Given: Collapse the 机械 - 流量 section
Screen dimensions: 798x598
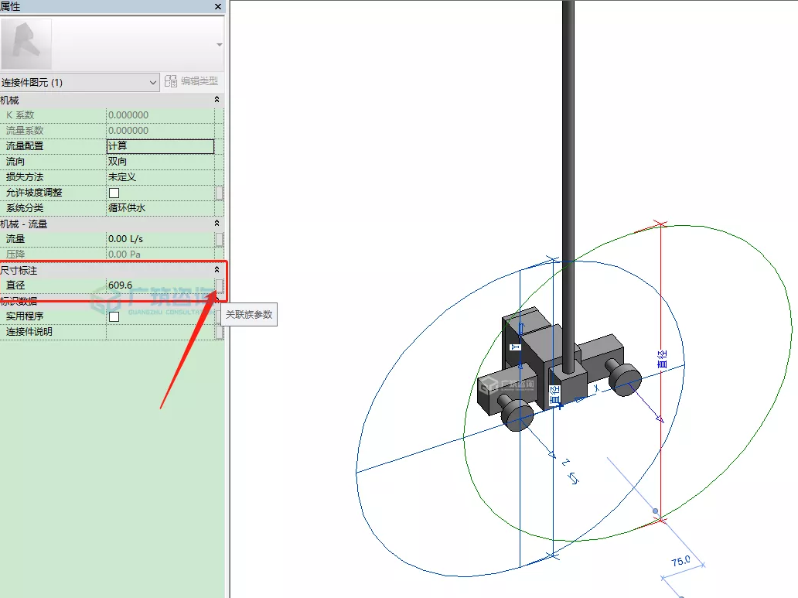Looking at the screenshot, I should (217, 224).
